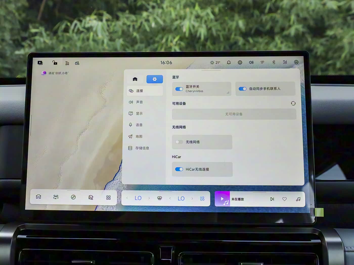Open the 显示 display settings menu
354x265 pixels.
click(x=139, y=114)
